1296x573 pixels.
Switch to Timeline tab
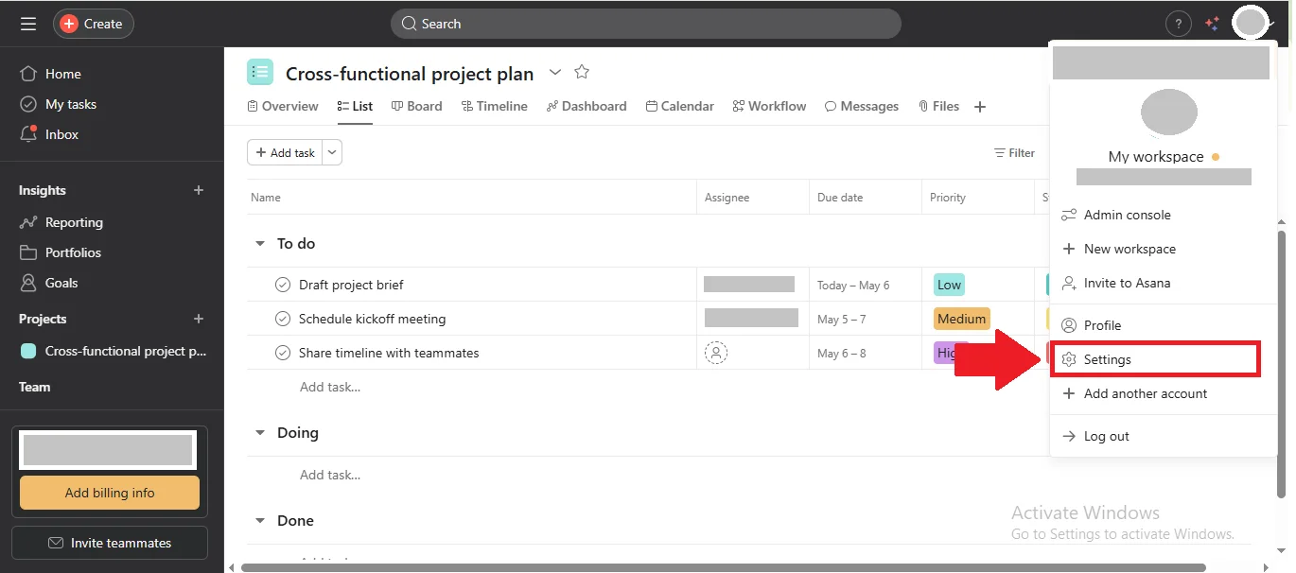pyautogui.click(x=495, y=106)
